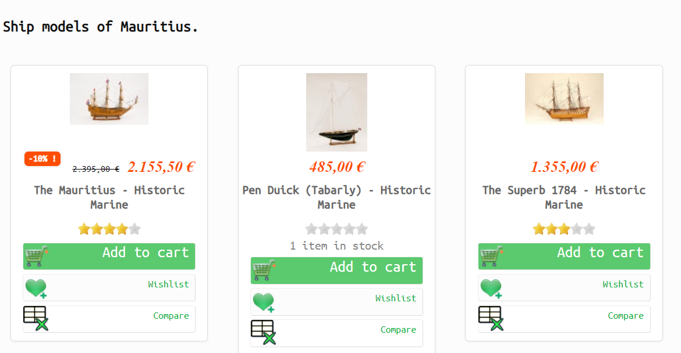Click the heart wishlist icon for The Superb 1784
The height and width of the screenshot is (353, 681).
[x=491, y=288]
